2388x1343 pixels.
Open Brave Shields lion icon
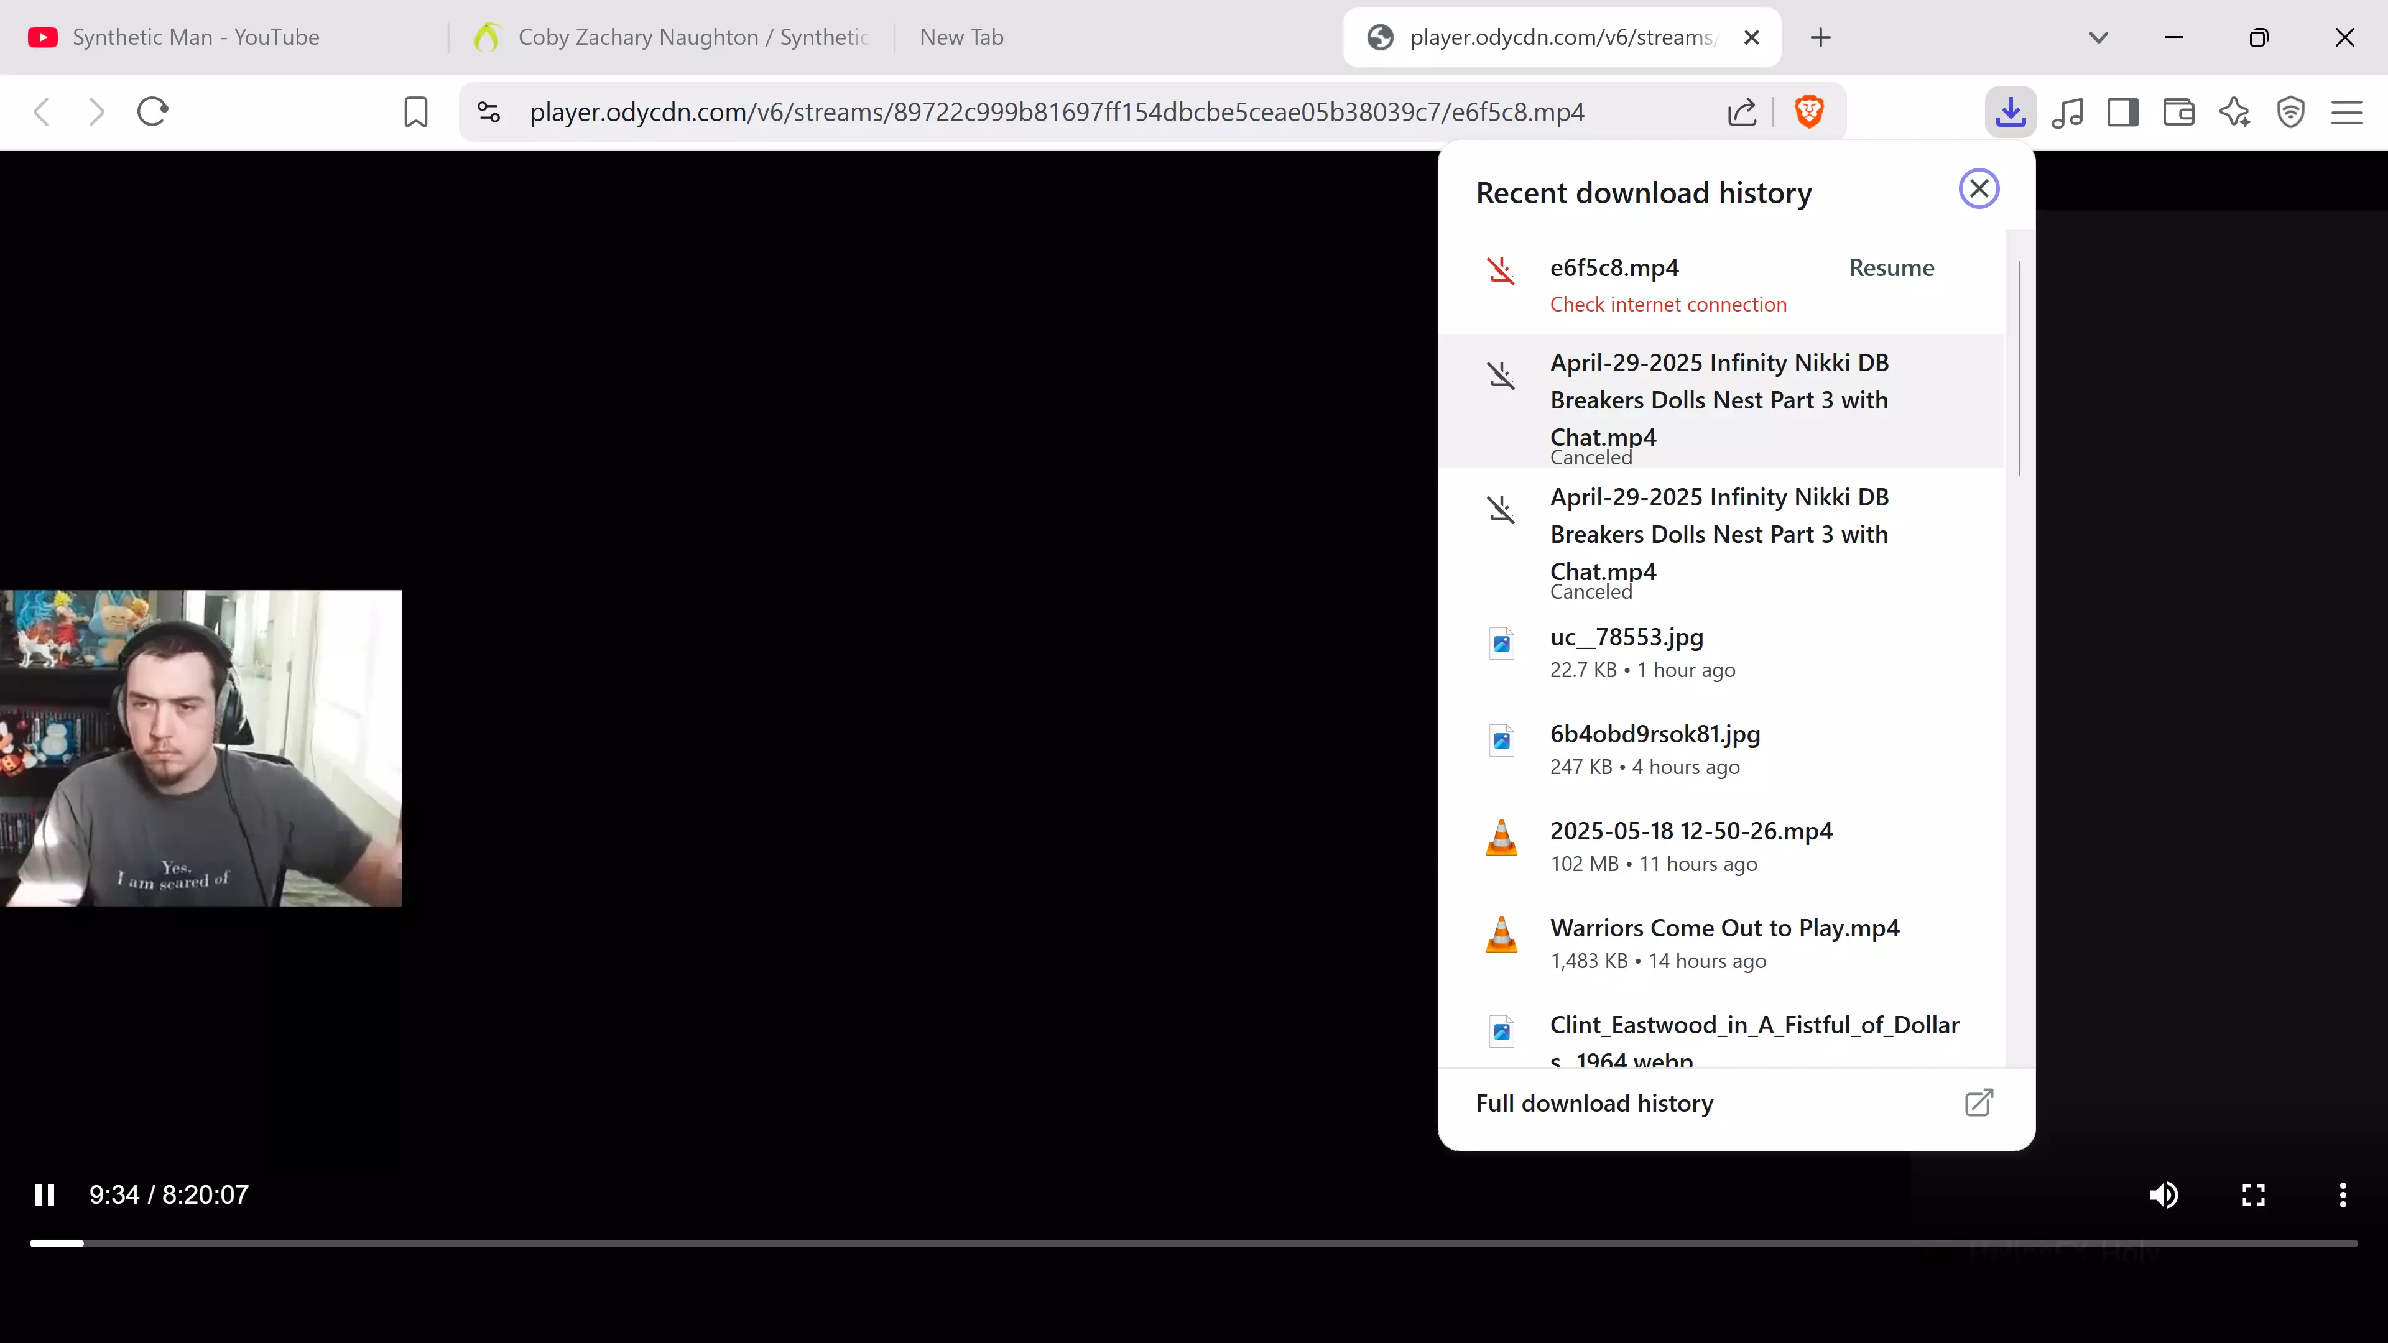tap(1808, 112)
